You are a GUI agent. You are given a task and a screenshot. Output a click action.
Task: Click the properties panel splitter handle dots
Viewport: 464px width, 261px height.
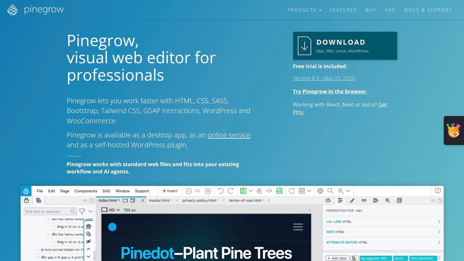(385, 251)
